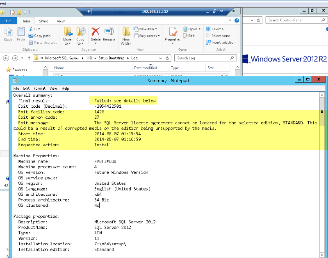The width and height of the screenshot is (328, 258).
Task: Click the pin icon in remote bar
Action: [x=89, y=11]
